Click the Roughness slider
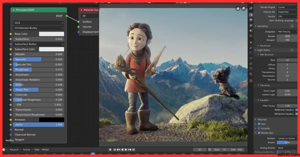The image size is (300, 157). click(x=38, y=69)
